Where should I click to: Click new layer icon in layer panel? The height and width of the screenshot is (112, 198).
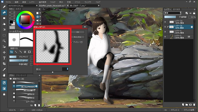(183, 105)
